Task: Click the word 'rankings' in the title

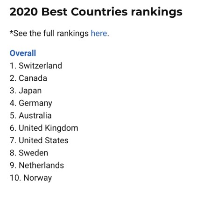Action: coord(156,13)
